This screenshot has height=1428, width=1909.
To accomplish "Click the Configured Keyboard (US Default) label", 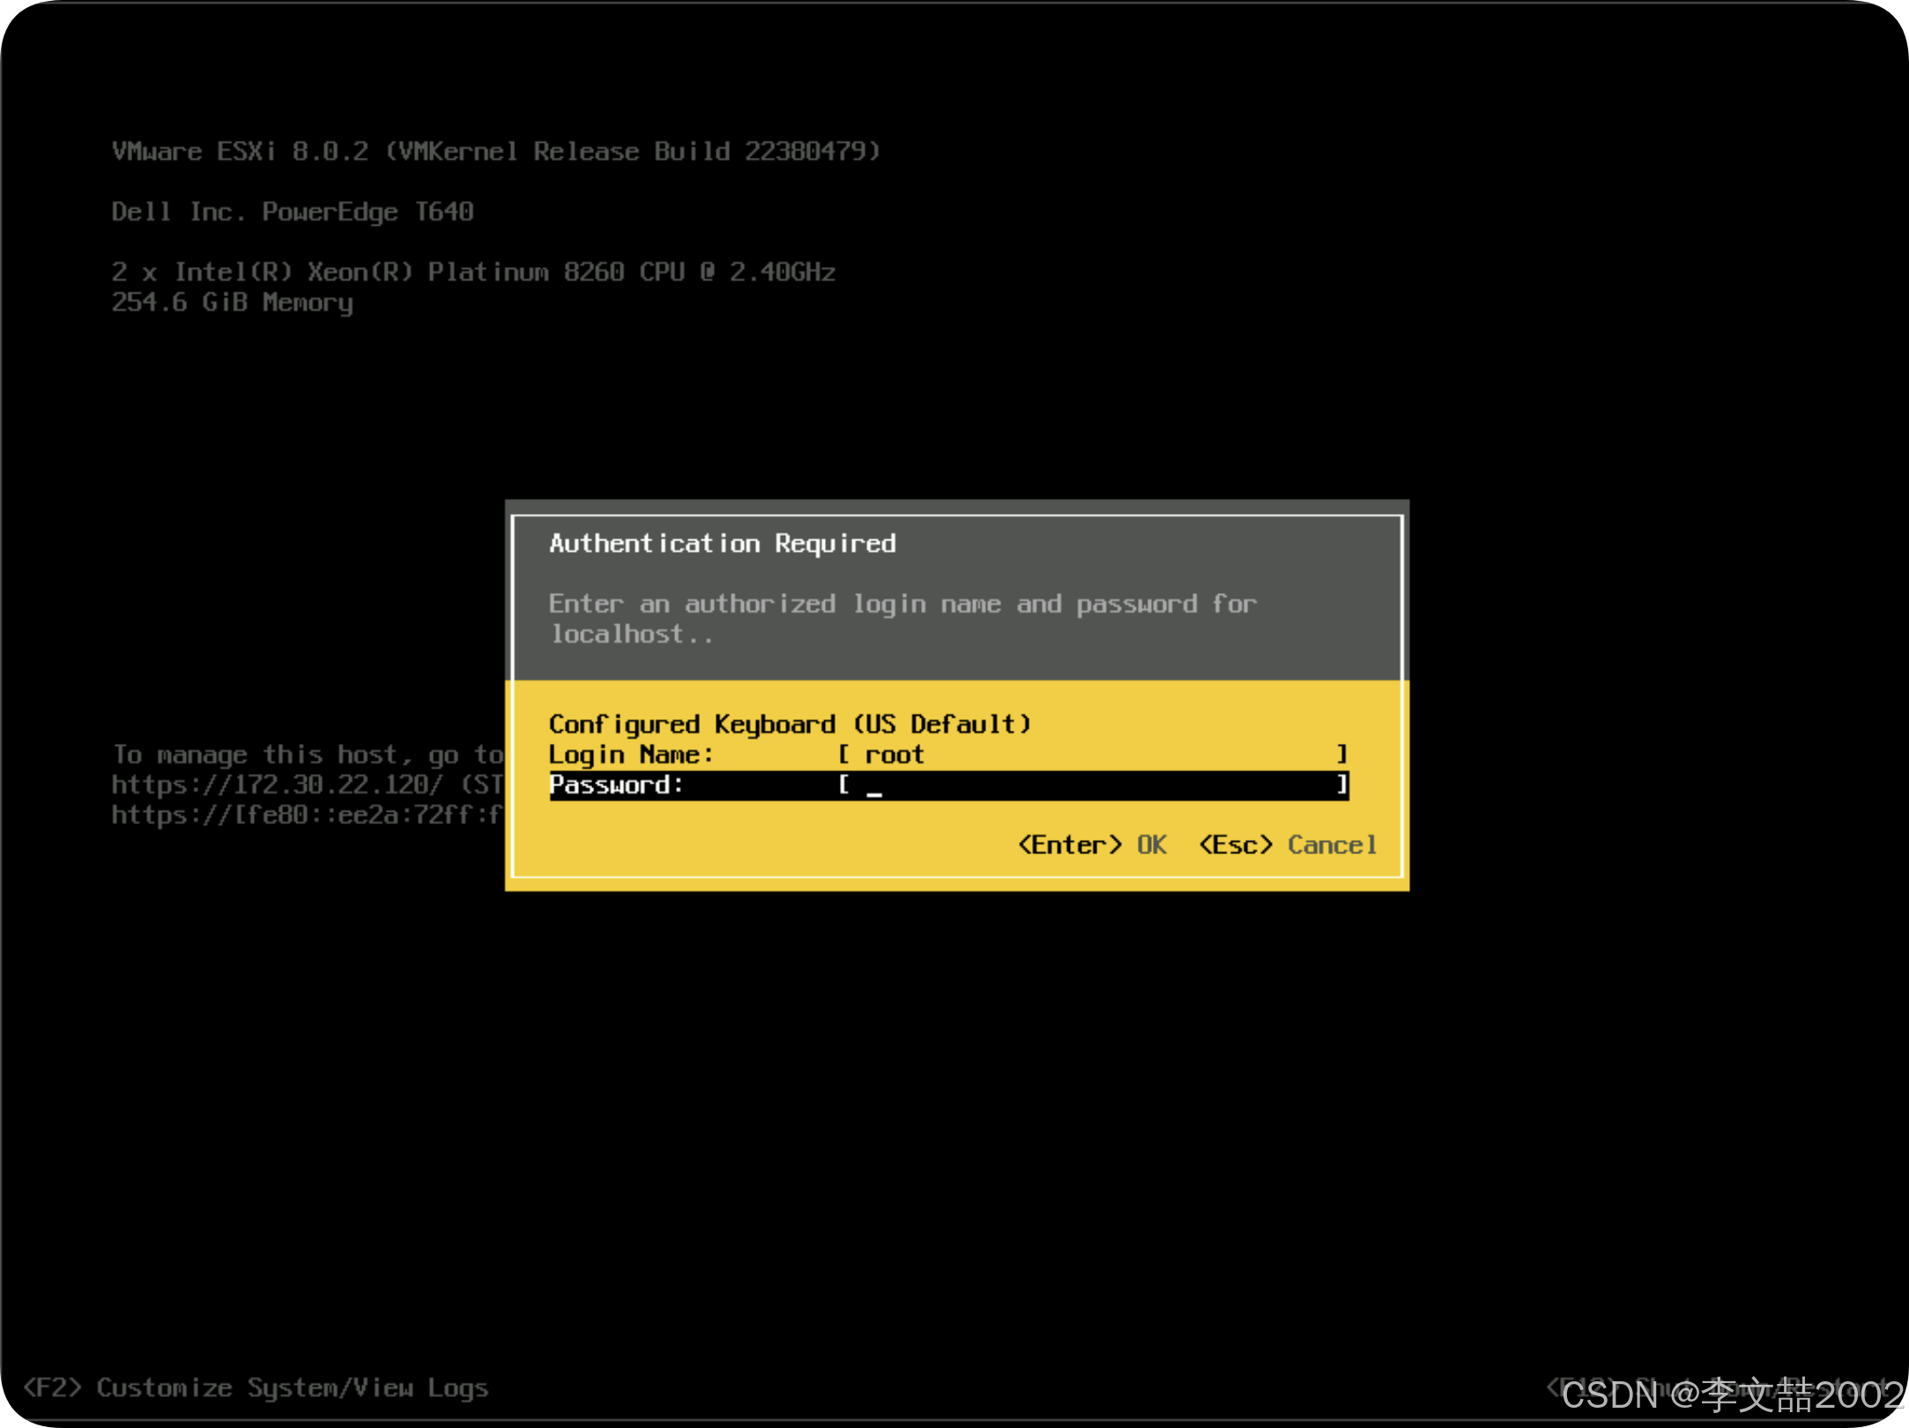I will [x=789, y=724].
